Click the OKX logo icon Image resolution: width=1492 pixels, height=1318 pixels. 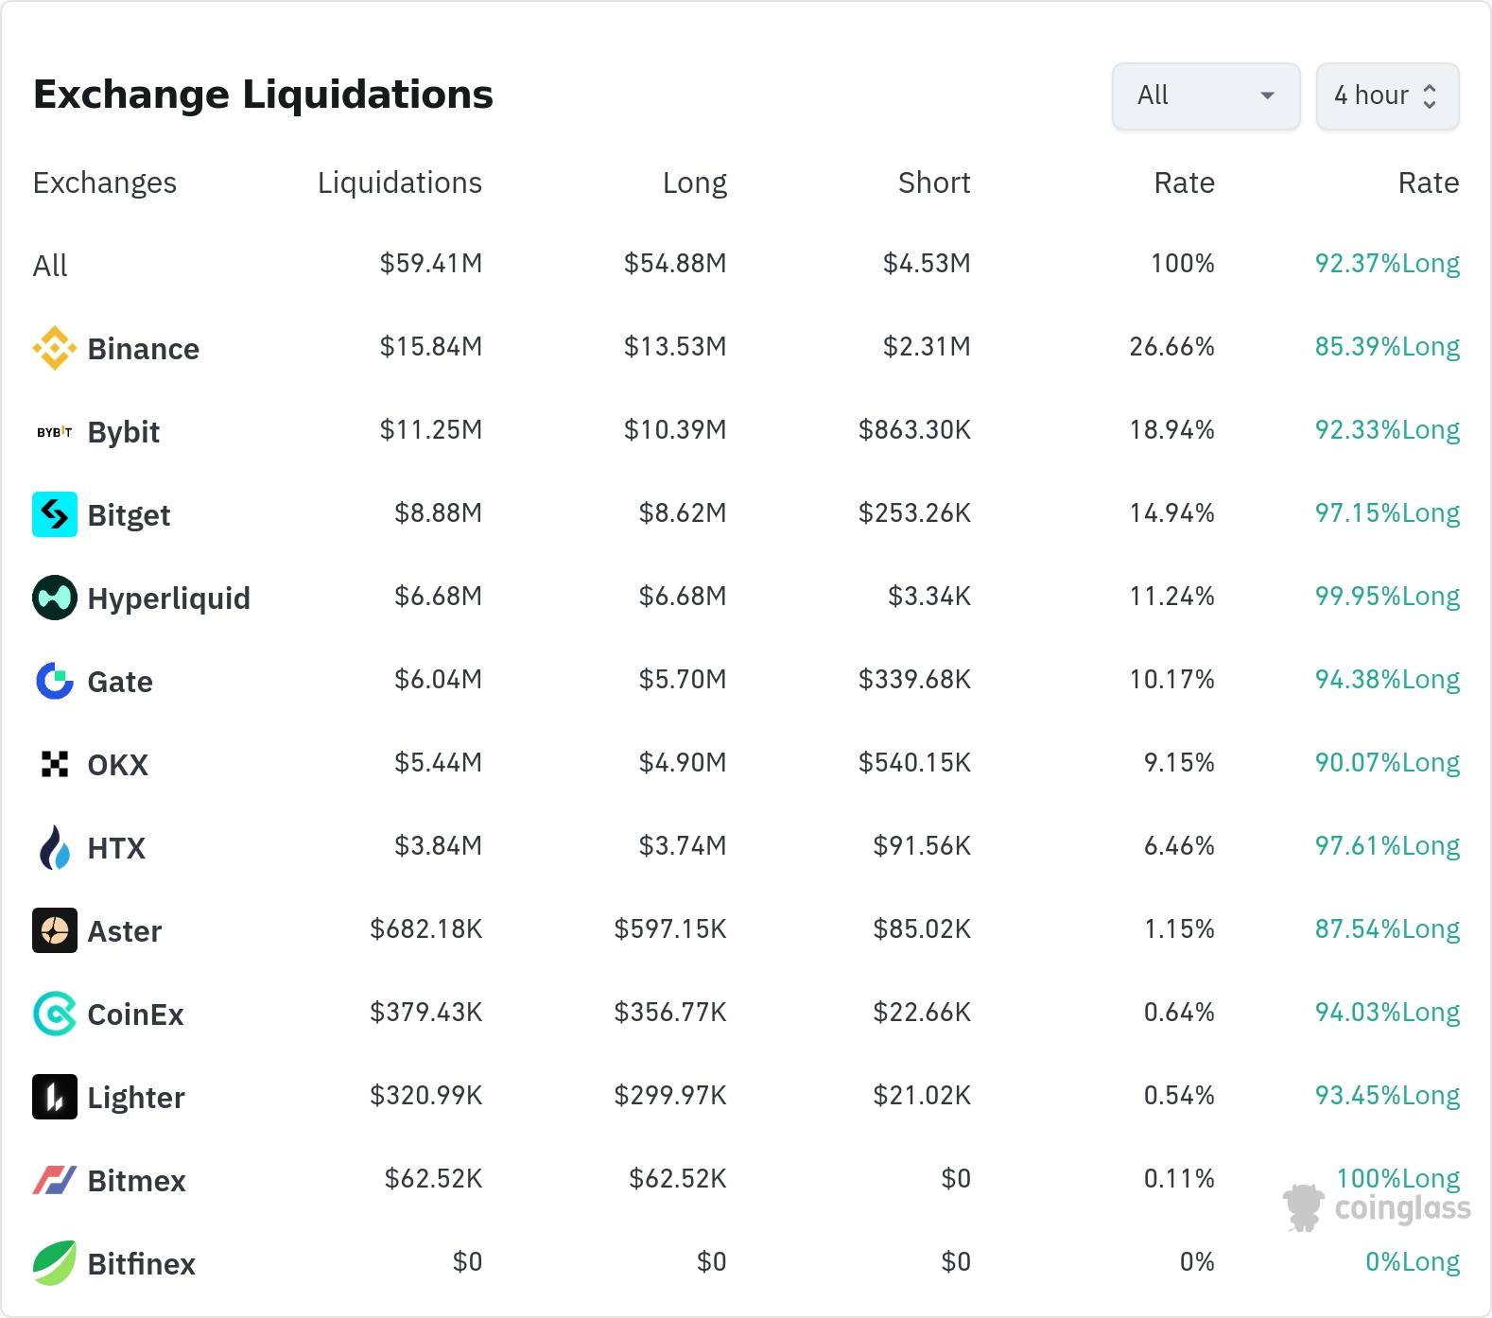pos(55,764)
